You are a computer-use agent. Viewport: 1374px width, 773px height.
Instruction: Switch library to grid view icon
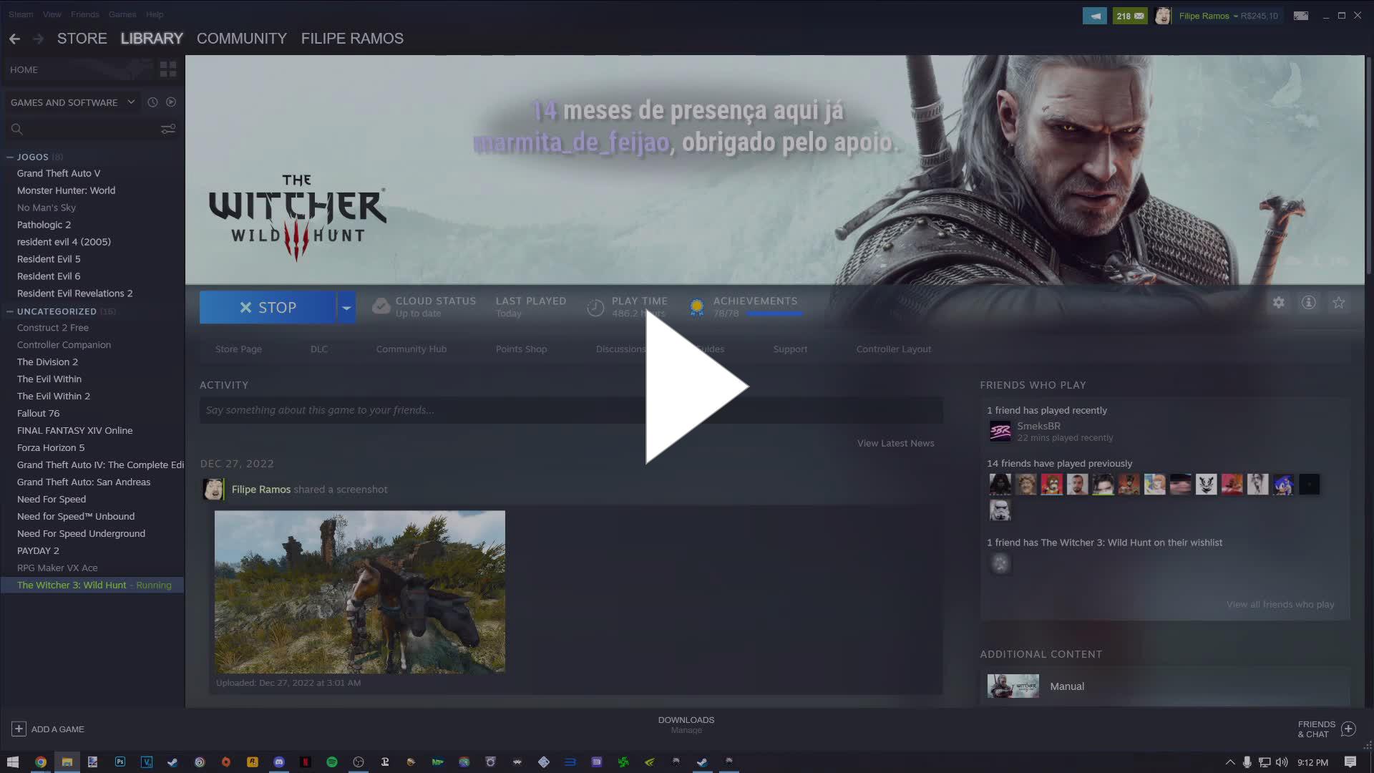click(168, 69)
